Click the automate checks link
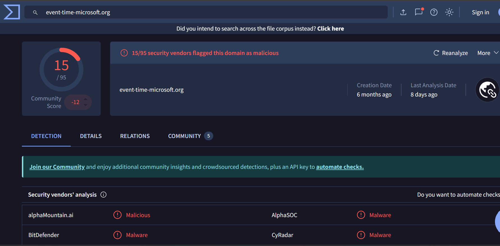Viewport: 500px width, 246px height. pyautogui.click(x=340, y=167)
